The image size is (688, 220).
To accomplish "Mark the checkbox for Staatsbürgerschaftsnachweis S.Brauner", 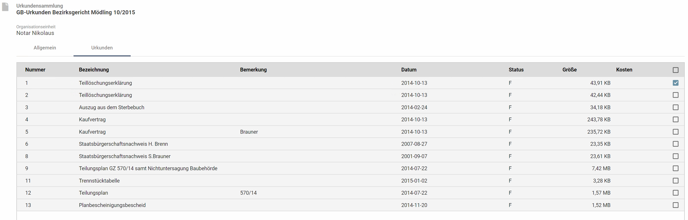I will click(x=675, y=156).
